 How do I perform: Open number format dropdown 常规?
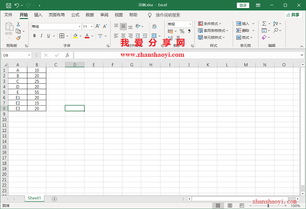(x=190, y=24)
